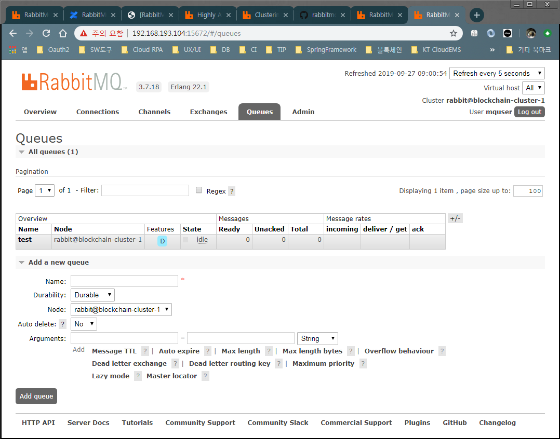Click the D durable feature badge
560x439 pixels.
(x=162, y=241)
